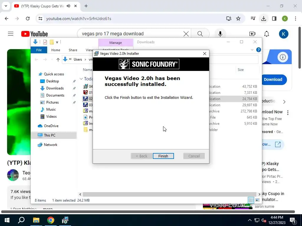Image resolution: width=302 pixels, height=226 pixels.
Task: Open Documents in Explorer navigation pane
Action: [55, 95]
